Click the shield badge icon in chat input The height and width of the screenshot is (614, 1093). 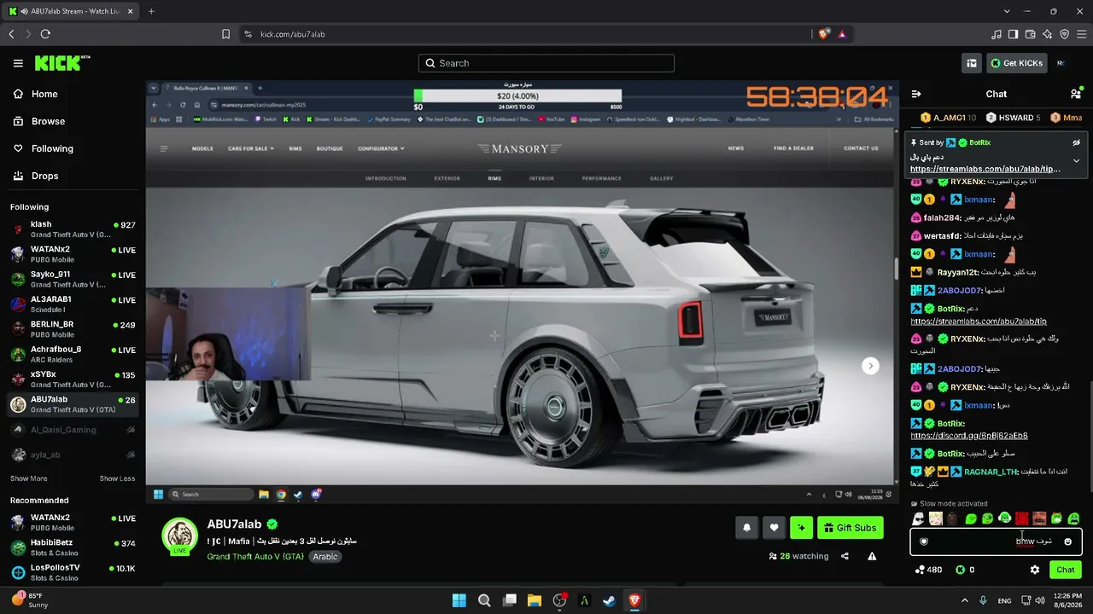(x=923, y=542)
